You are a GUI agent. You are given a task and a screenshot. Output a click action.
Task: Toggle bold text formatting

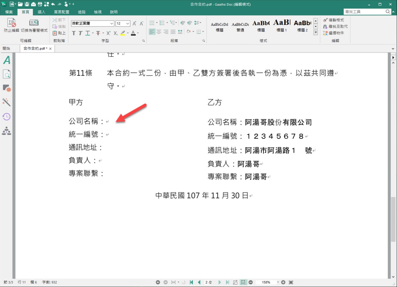click(74, 33)
